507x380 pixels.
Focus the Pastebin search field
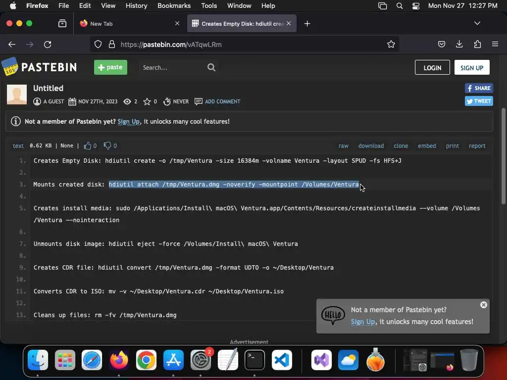click(173, 67)
